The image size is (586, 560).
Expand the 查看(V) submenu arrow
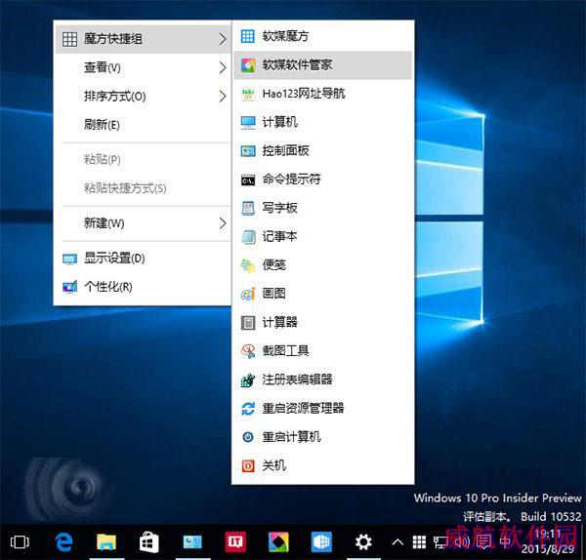(x=223, y=67)
